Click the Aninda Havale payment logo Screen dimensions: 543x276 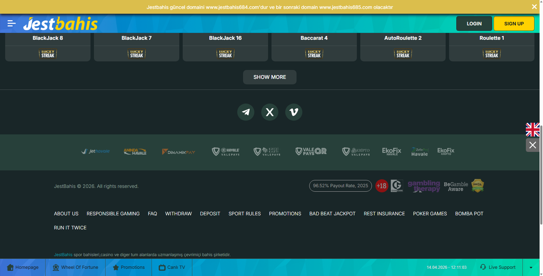tap(135, 152)
